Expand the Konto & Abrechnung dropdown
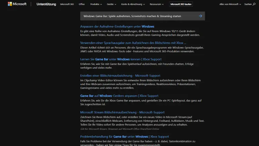 (133, 4)
